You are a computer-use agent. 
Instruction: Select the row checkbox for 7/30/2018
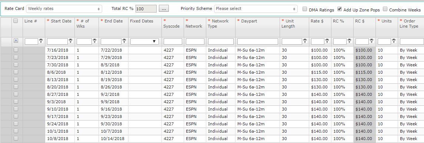click(16, 64)
